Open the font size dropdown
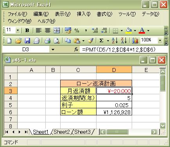Screen dimensions: 170x147 [18, 30]
